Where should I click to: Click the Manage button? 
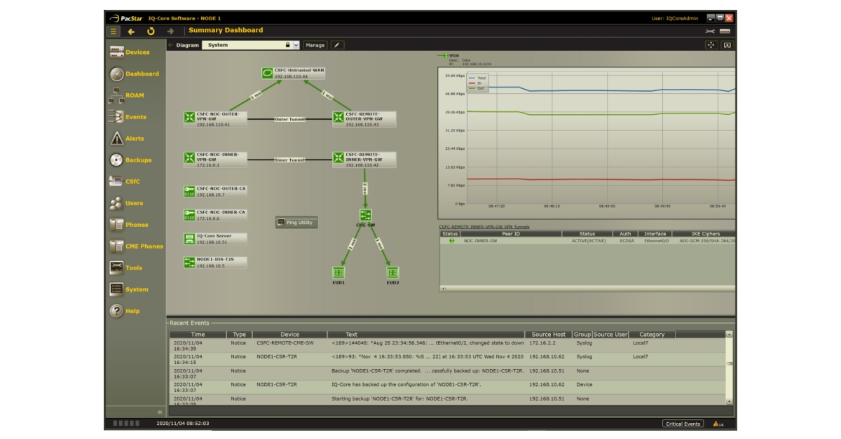(315, 45)
